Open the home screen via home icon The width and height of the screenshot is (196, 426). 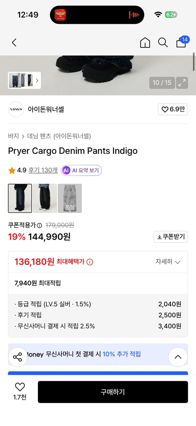pyautogui.click(x=145, y=43)
